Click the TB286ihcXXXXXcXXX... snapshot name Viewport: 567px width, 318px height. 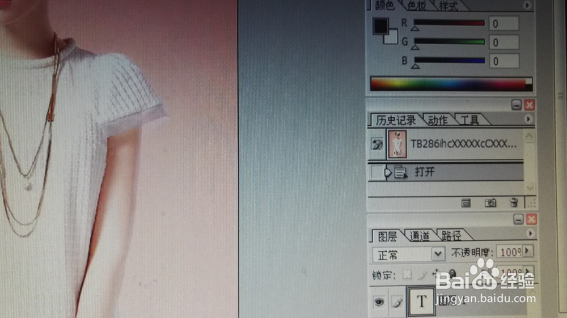464,144
